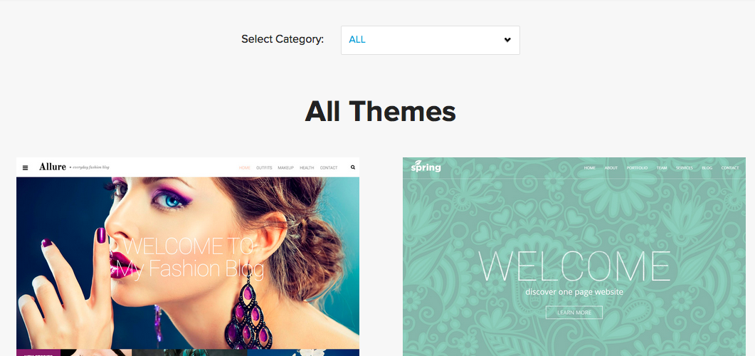Open the Allure fashion blog theme preview image
The image size is (755, 356).
coord(188,263)
